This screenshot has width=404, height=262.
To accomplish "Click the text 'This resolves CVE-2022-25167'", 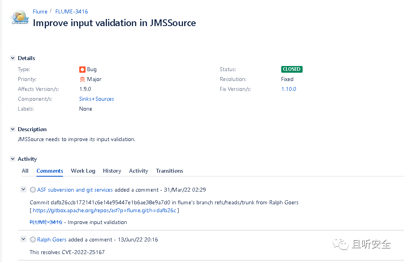I will (x=67, y=252).
